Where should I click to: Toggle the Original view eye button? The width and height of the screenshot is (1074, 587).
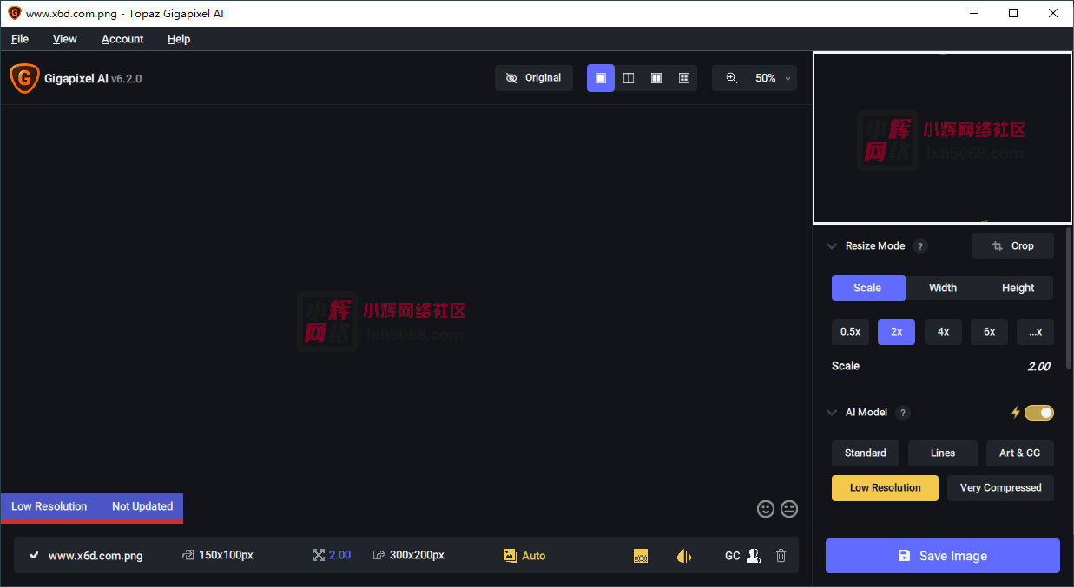[534, 78]
